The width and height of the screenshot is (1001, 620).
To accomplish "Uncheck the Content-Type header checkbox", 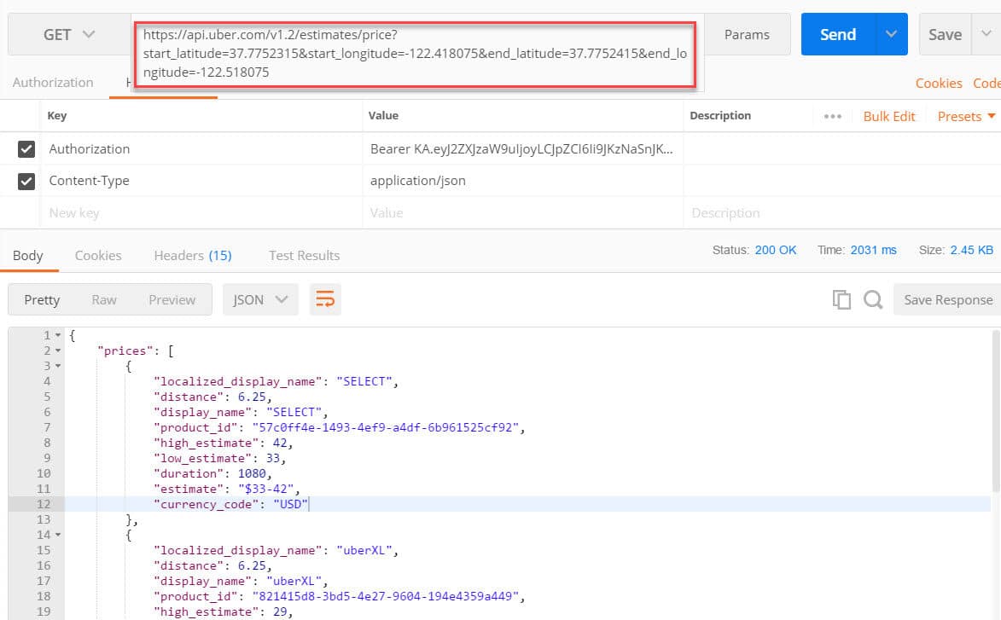I will click(26, 181).
